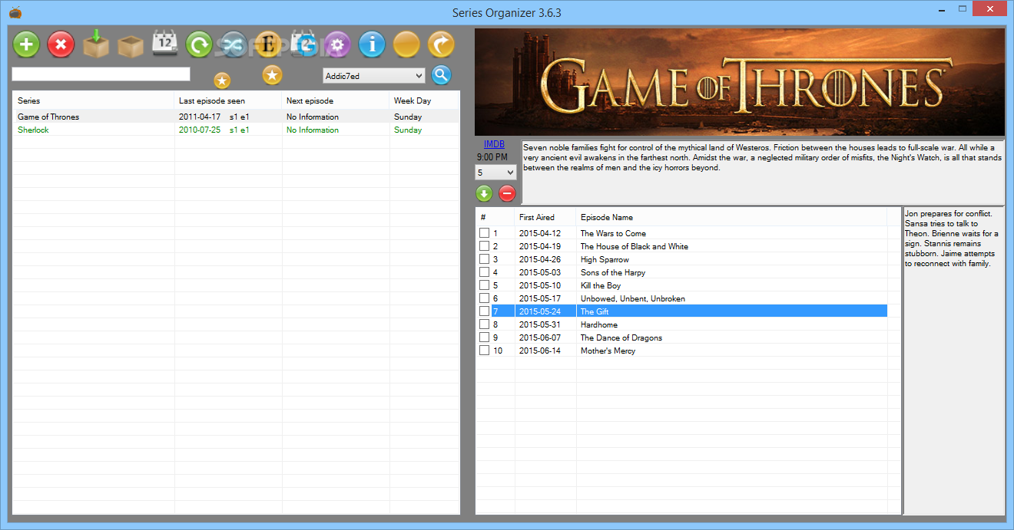Open the purple gear settings icon
Image resolution: width=1014 pixels, height=530 pixels.
(x=337, y=44)
